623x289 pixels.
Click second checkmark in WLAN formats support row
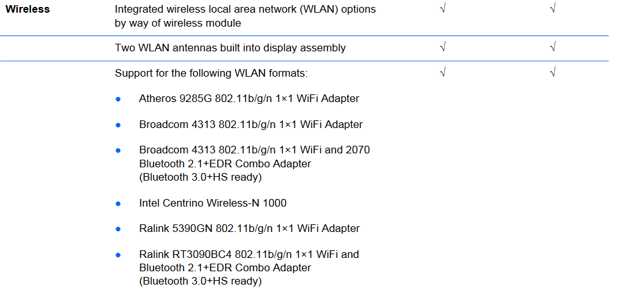553,72
